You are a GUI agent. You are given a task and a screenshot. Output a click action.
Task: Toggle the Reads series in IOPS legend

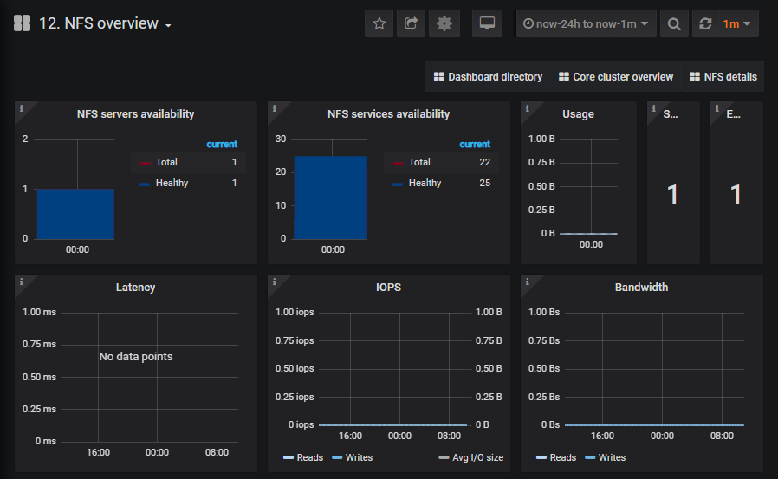[302, 457]
